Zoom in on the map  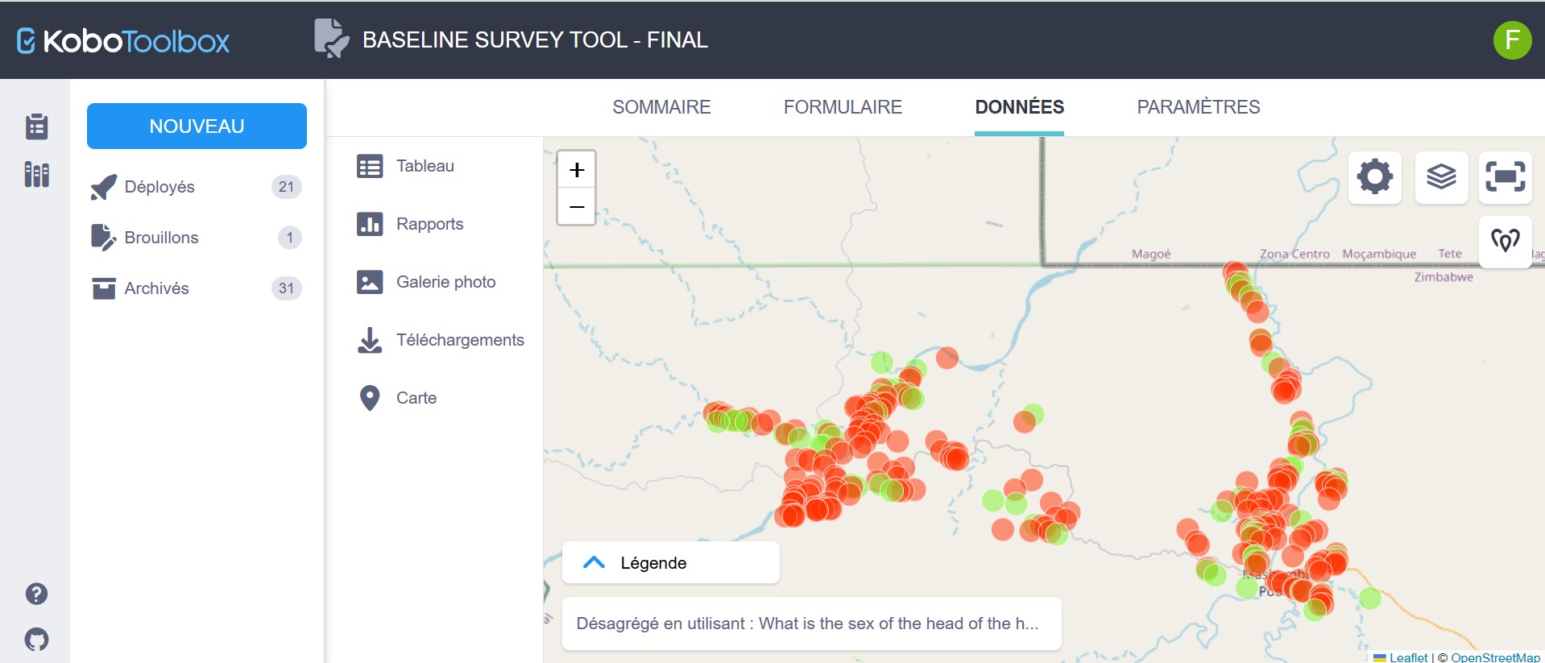(x=577, y=170)
